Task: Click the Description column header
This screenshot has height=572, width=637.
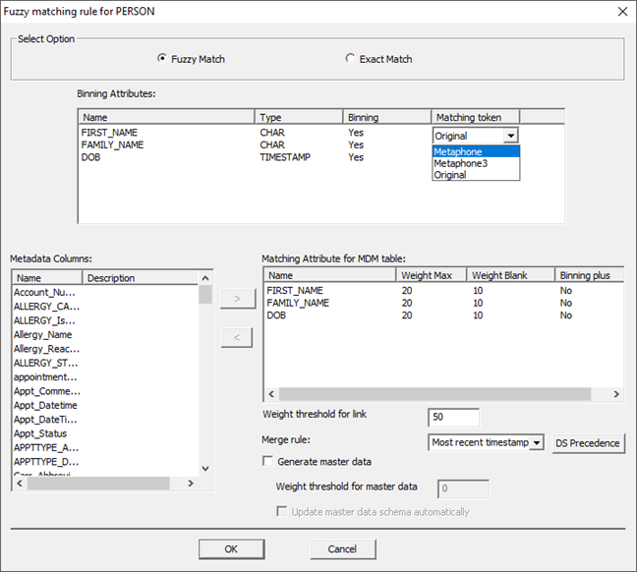Action: (x=141, y=278)
